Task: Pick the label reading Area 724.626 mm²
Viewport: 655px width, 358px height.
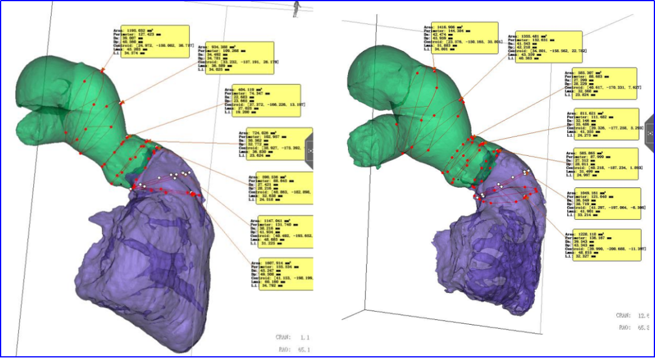Action: pos(275,144)
